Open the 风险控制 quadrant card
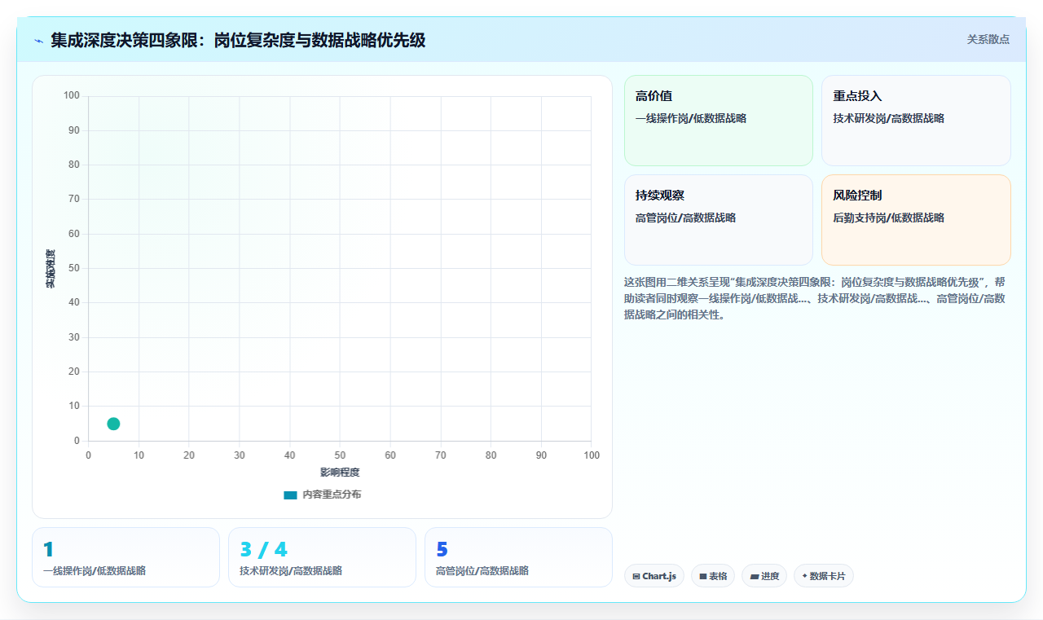The width and height of the screenshot is (1043, 620). pos(916,220)
